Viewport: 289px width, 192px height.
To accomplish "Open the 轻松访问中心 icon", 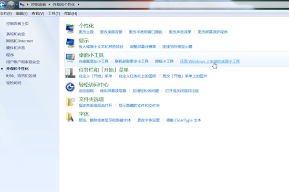I will click(70, 87).
